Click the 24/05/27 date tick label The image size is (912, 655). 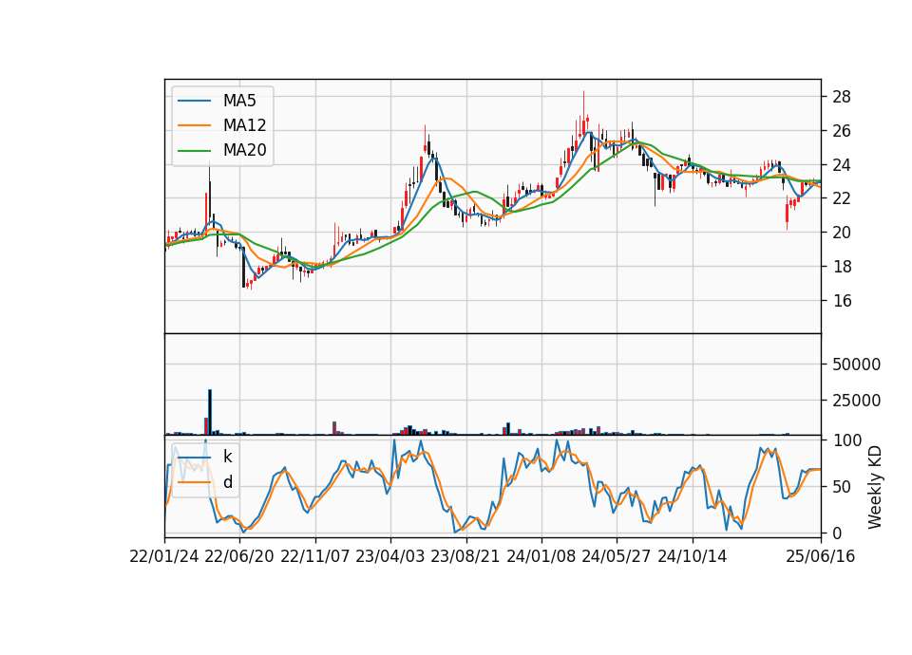coord(617,556)
